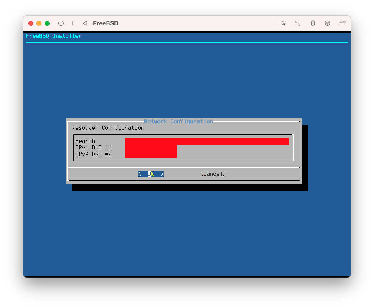Click 'Resolver Configuration' text
374x308 pixels.
click(108, 128)
